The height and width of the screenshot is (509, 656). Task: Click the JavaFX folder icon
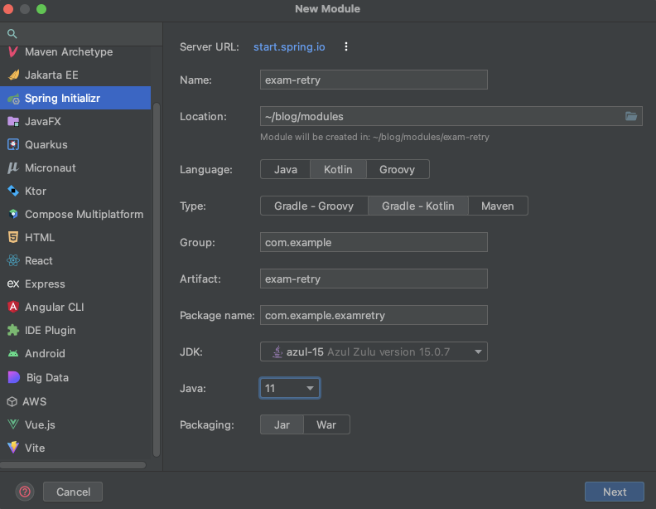coord(13,121)
